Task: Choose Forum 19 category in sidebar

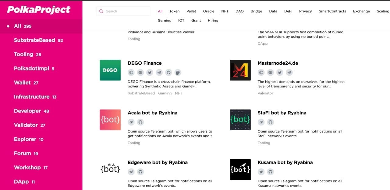Action: (x=41, y=153)
